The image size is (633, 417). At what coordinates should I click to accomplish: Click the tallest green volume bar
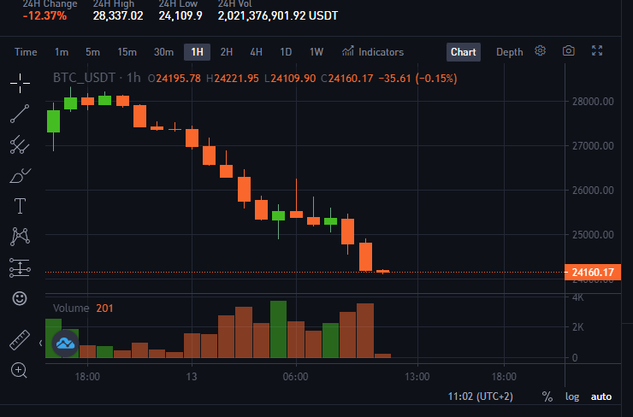(278, 329)
